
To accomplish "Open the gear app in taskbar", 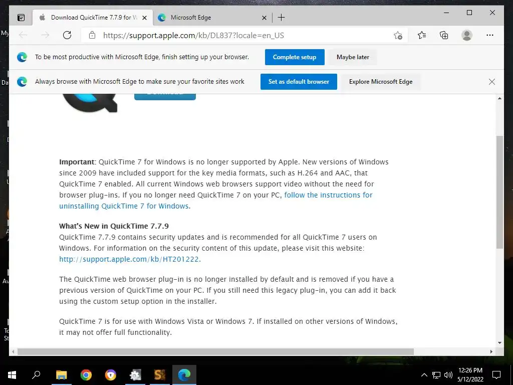I will 135,375.
